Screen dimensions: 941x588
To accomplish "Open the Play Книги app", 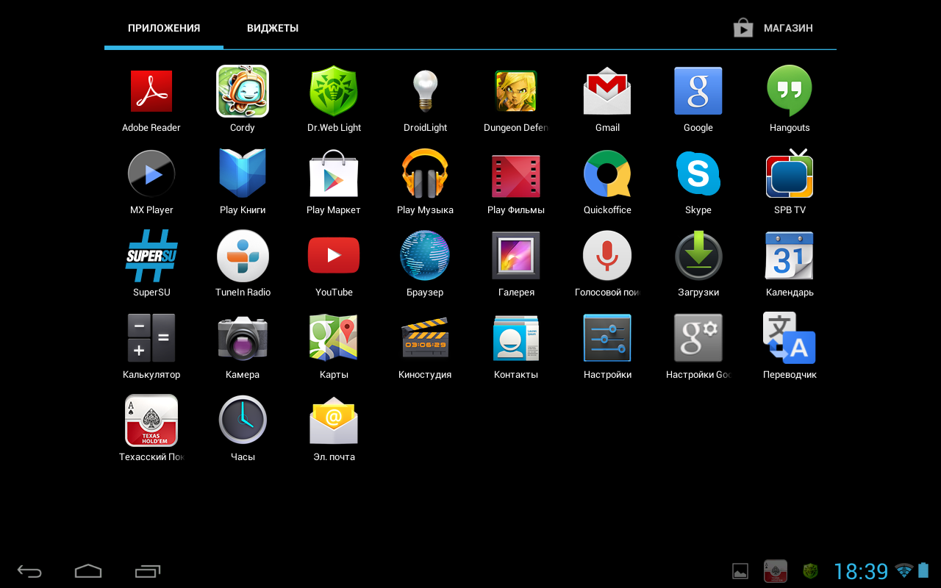I will click(x=243, y=173).
